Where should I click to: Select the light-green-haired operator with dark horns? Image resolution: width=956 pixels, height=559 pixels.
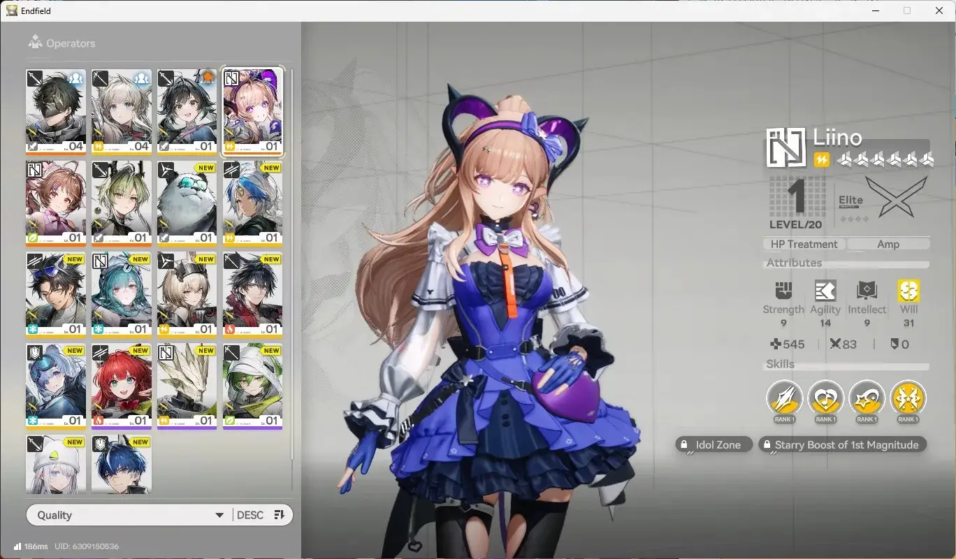point(122,203)
